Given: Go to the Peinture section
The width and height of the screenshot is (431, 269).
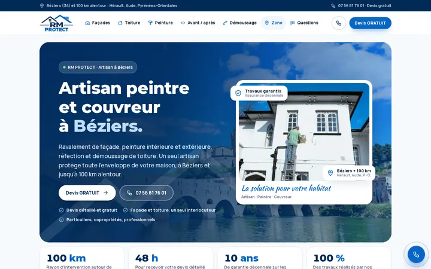Looking at the screenshot, I should pos(160,23).
